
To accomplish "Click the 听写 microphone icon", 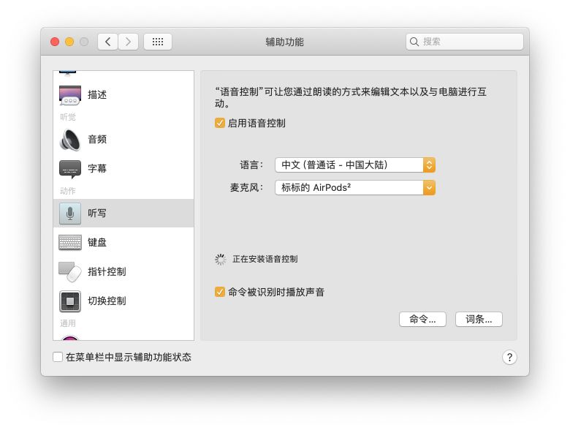I will (x=70, y=214).
